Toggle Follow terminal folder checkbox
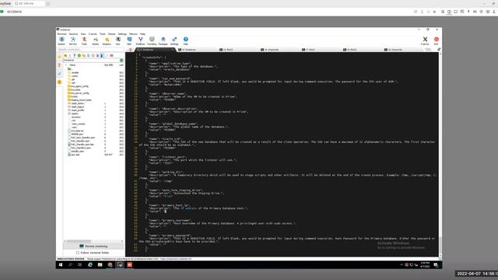 click(x=78, y=253)
